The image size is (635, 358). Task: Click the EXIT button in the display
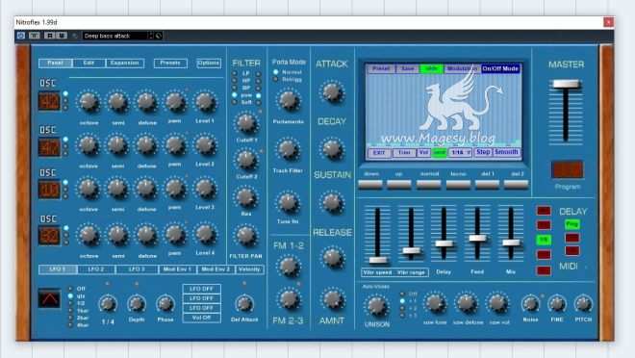[x=379, y=153]
